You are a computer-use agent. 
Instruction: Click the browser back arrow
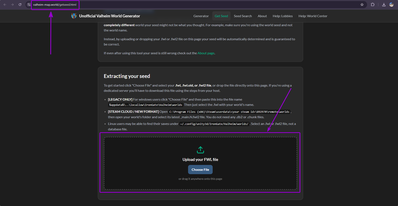[5, 5]
